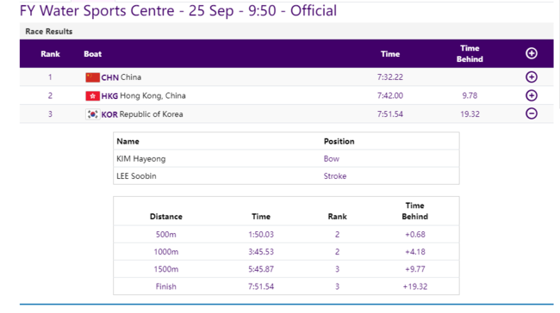Viewport: 560px width, 313px height.
Task: Select athlete KIM Hayeong
Action: tap(141, 158)
